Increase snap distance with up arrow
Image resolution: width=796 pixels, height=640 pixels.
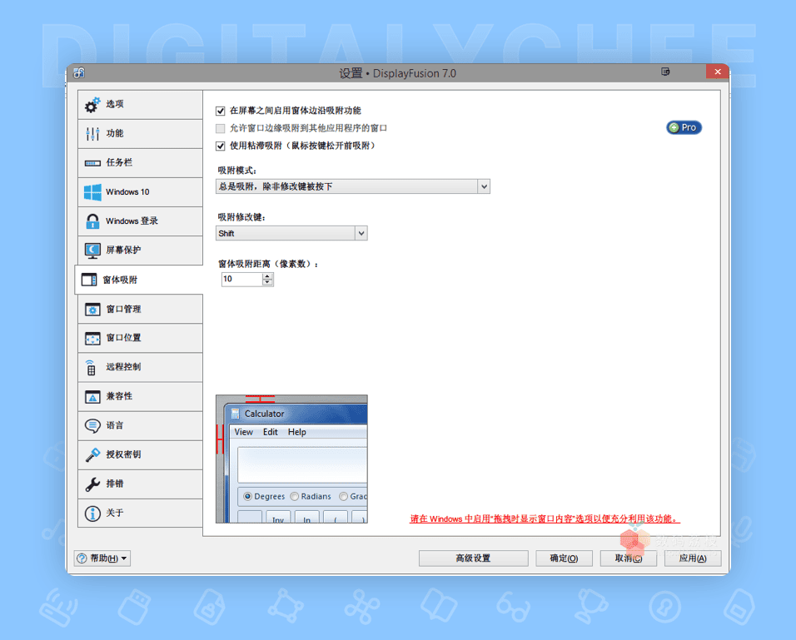[267, 276]
